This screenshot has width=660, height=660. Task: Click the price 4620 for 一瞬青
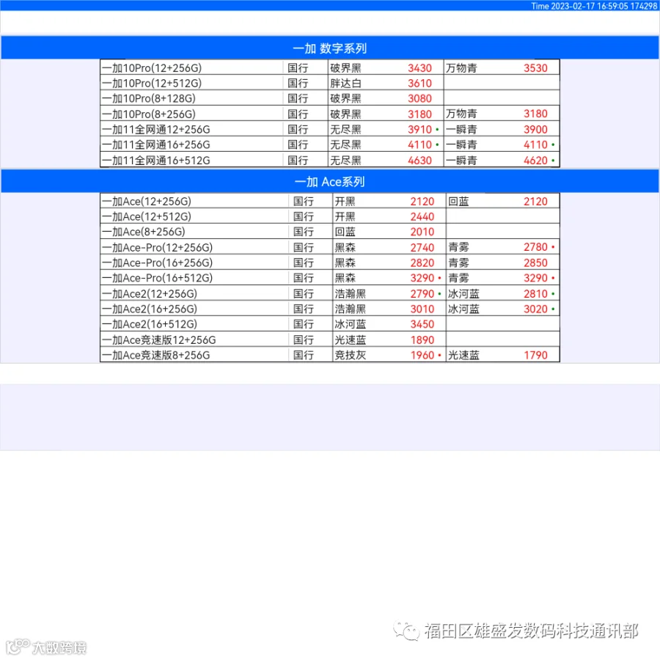point(535,160)
